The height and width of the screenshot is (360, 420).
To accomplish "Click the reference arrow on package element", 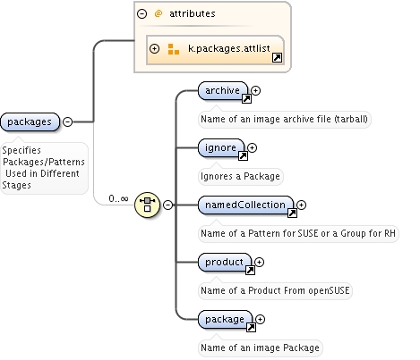I will coord(251,327).
